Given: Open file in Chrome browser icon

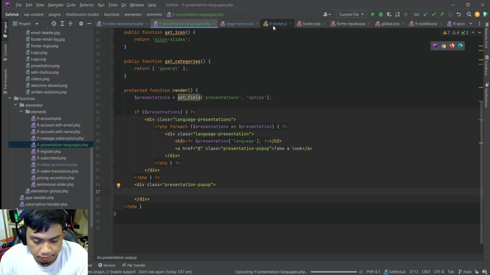Looking at the screenshot, I should [x=443, y=46].
